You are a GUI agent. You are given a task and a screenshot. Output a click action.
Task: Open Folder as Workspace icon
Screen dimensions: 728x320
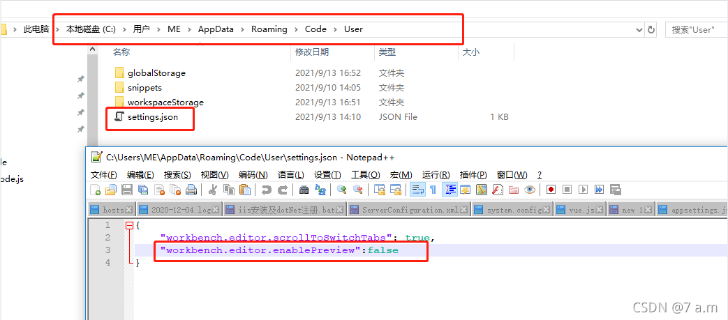(514, 189)
